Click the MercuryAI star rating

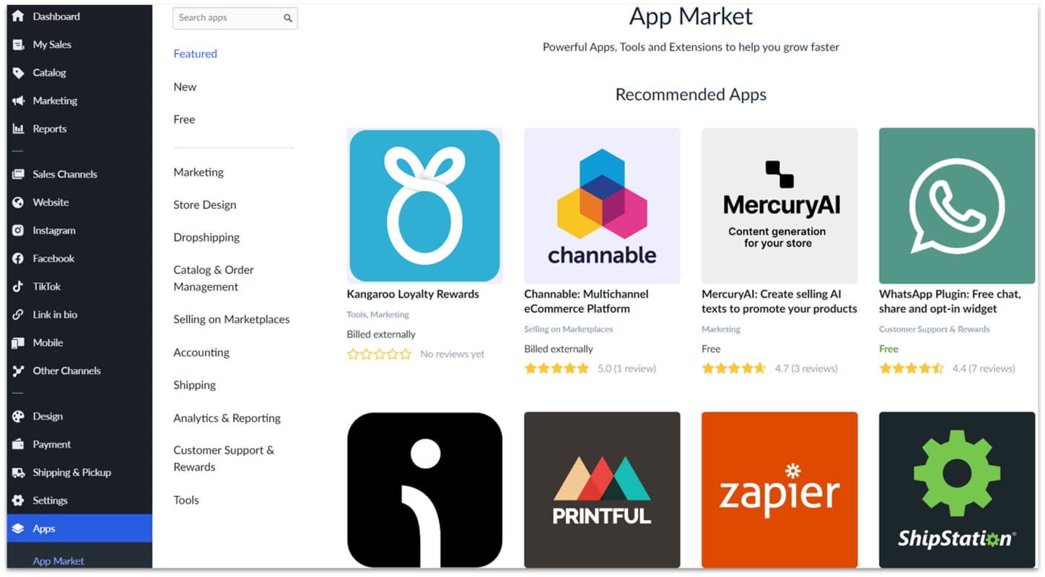click(733, 369)
